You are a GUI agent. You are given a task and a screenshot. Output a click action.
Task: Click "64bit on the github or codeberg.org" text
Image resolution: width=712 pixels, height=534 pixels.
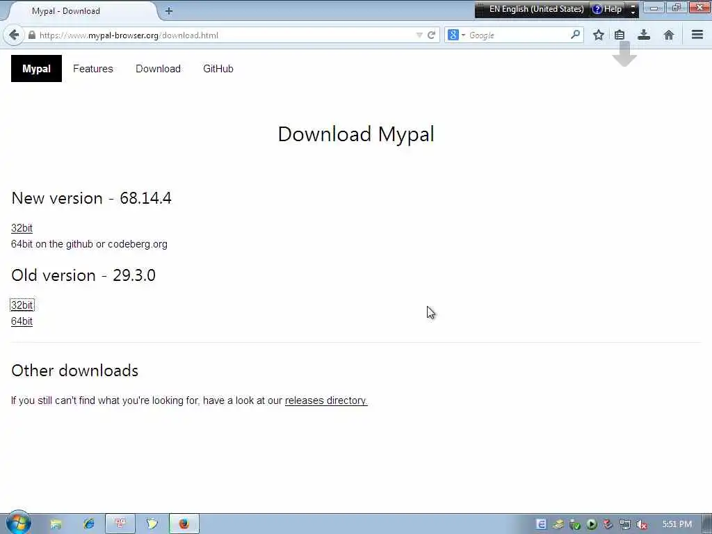pos(89,244)
